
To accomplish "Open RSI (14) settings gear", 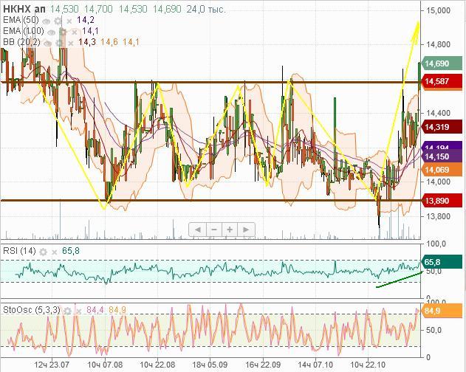I will point(43,252).
